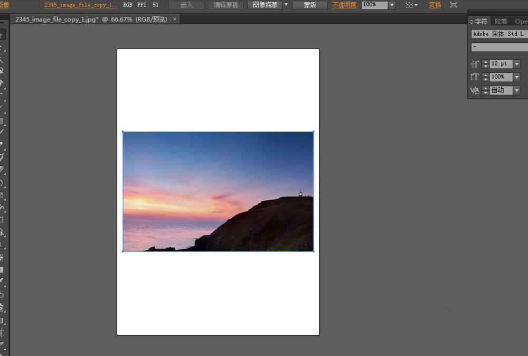This screenshot has width=528, height=356.
Task: Collapse the Character panel using the double-arrow icon
Action: coord(472,22)
